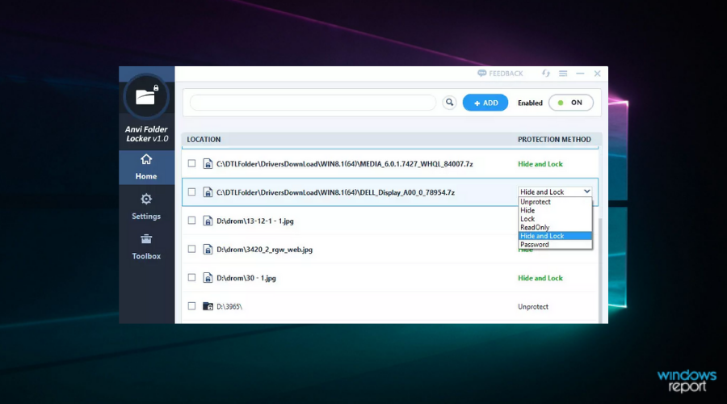The height and width of the screenshot is (404, 727).
Task: Select the D:\drom\3420_2_rgw_web.jpg path text
Action: coord(264,250)
